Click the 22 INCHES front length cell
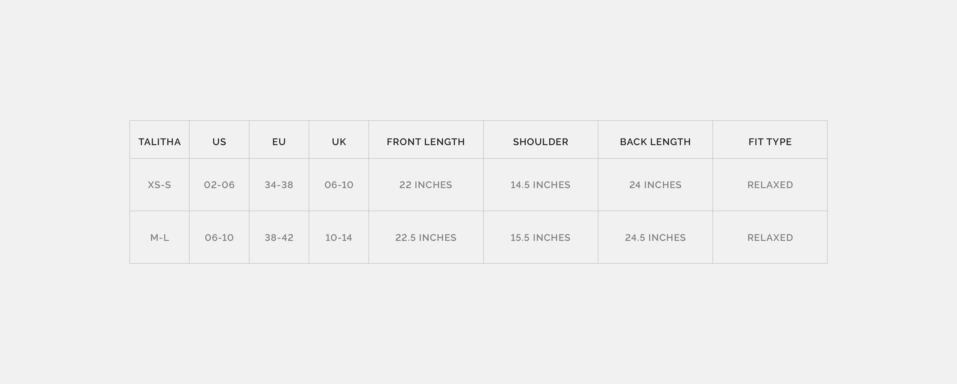957x384 pixels. click(x=426, y=185)
